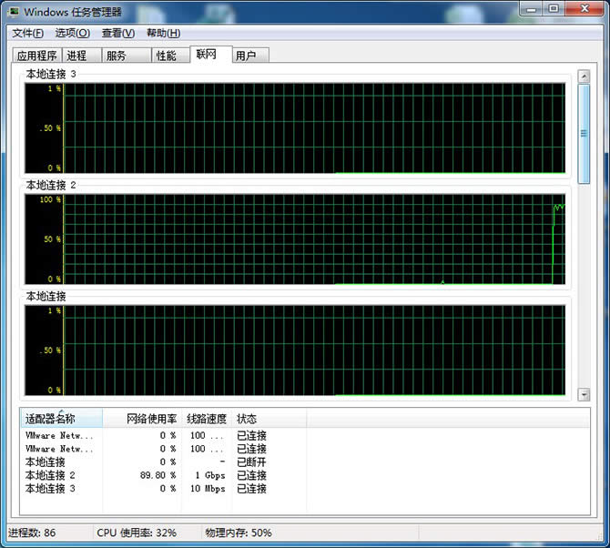Image resolution: width=610 pixels, height=548 pixels.
Task: Open the 帮助(H) menu
Action: (163, 33)
